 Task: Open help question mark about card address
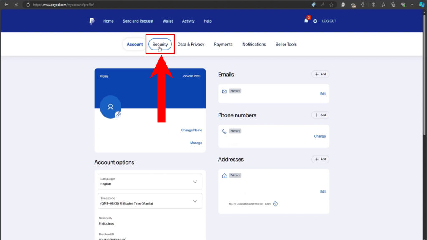point(275,204)
